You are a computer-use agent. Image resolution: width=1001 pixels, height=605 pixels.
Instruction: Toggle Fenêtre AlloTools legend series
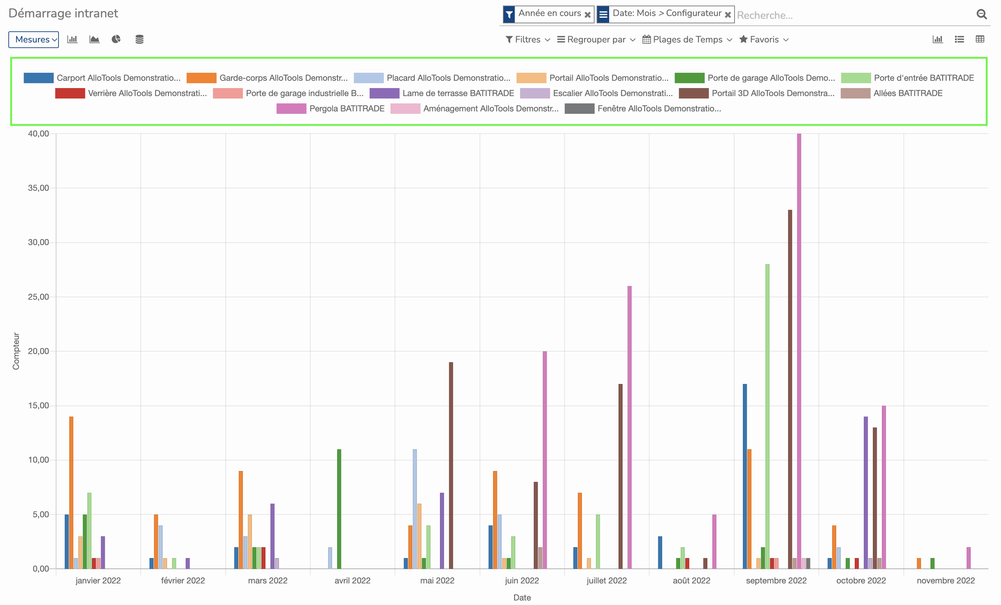[643, 109]
